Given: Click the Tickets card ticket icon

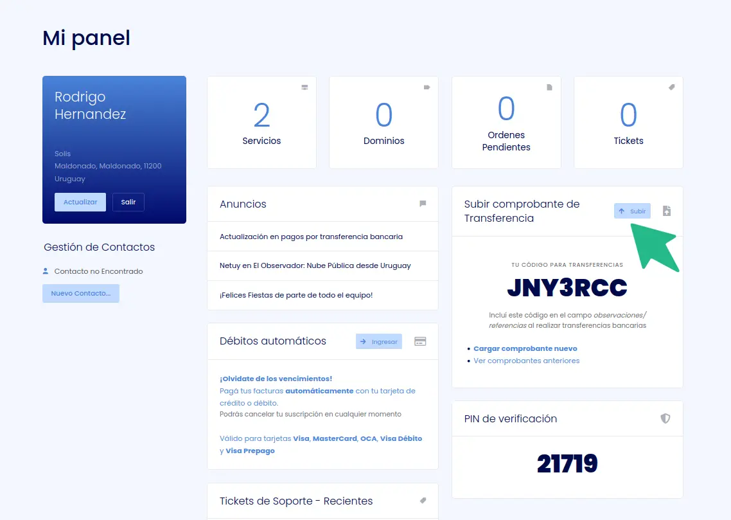Looking at the screenshot, I should tap(671, 87).
